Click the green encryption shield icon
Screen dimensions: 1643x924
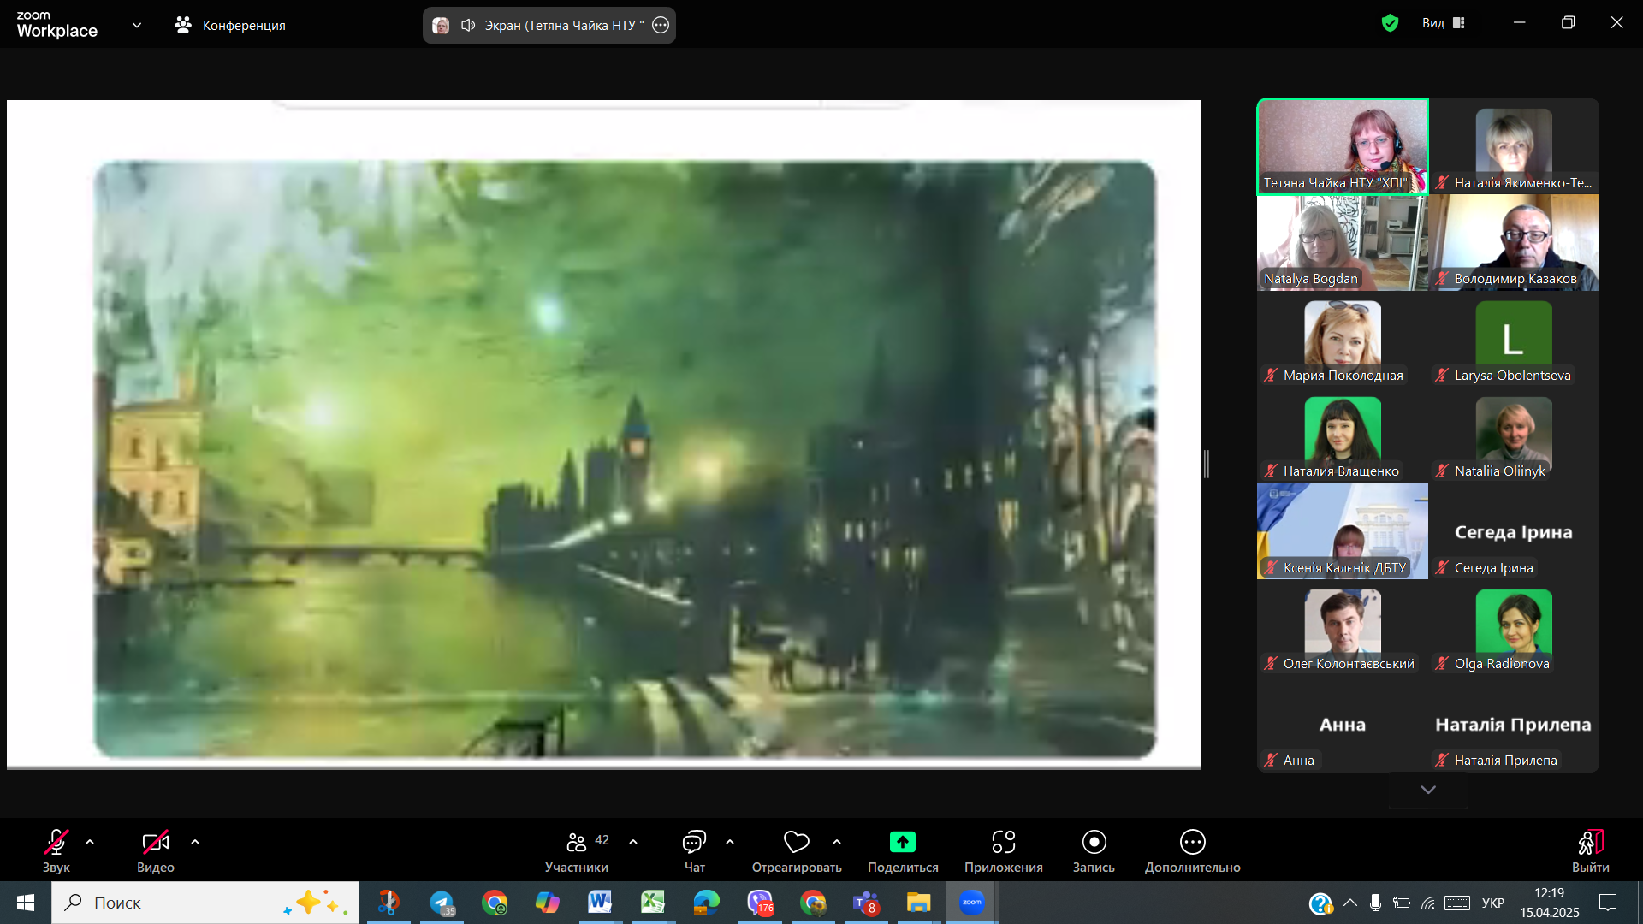tap(1390, 23)
